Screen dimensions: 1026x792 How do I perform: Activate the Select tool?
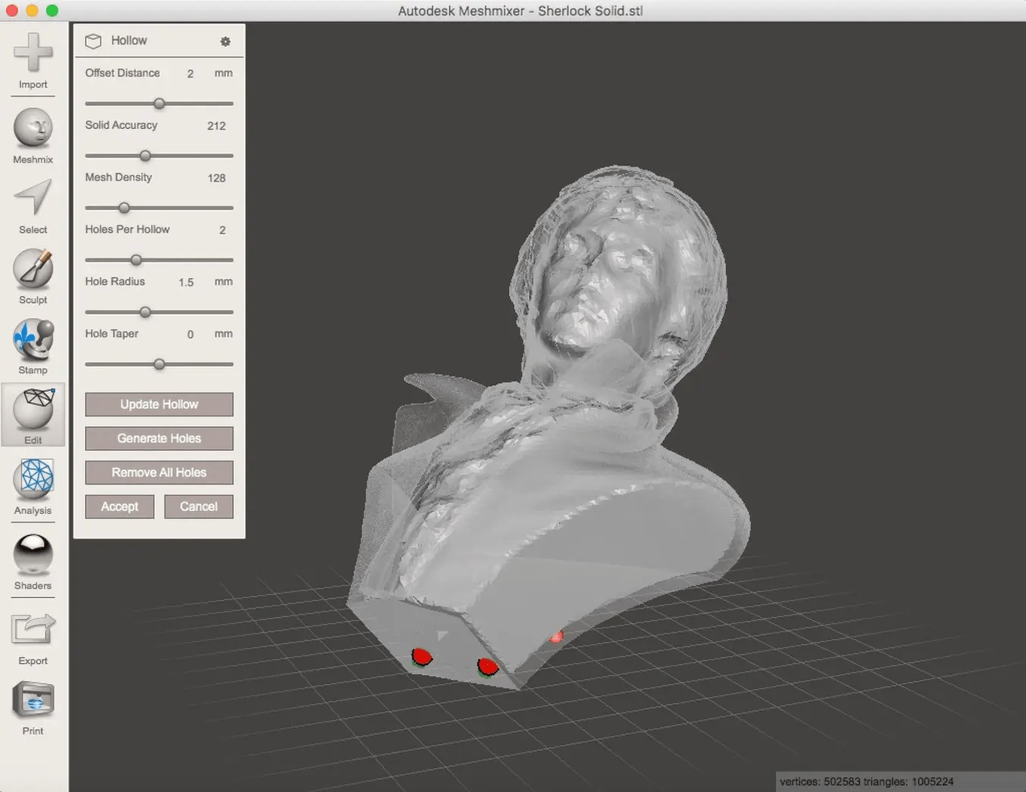(x=33, y=201)
